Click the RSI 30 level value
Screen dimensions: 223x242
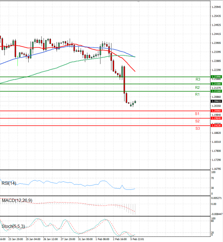pos(213,188)
